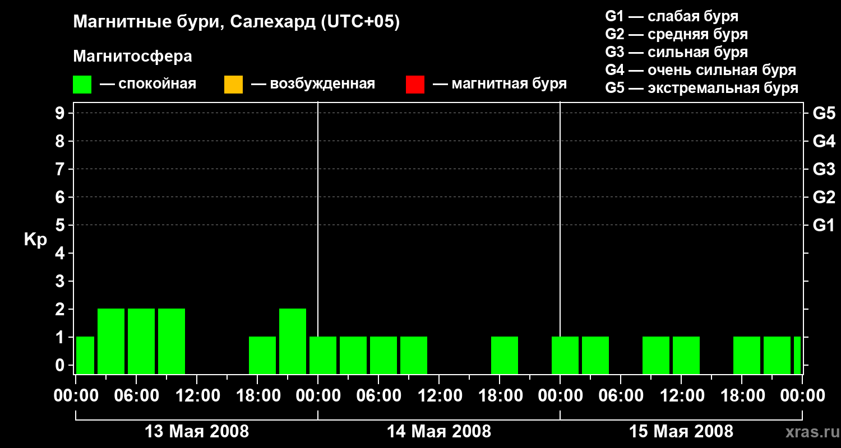Click the narrow last bar ending 15 Мая
This screenshot has height=448, width=841.
(x=797, y=355)
